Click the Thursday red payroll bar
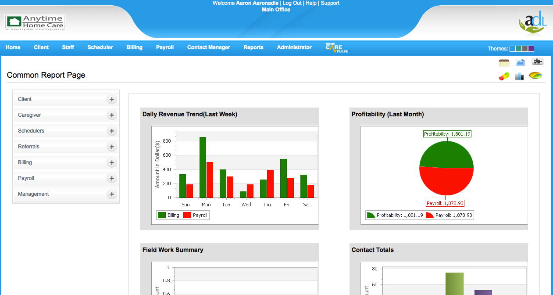This screenshot has height=295, width=553. 270,184
